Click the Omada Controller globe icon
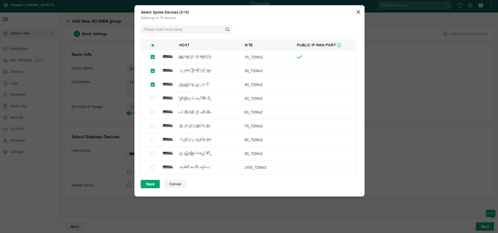Viewport: 498px width, 233px height. (x=6, y=5)
